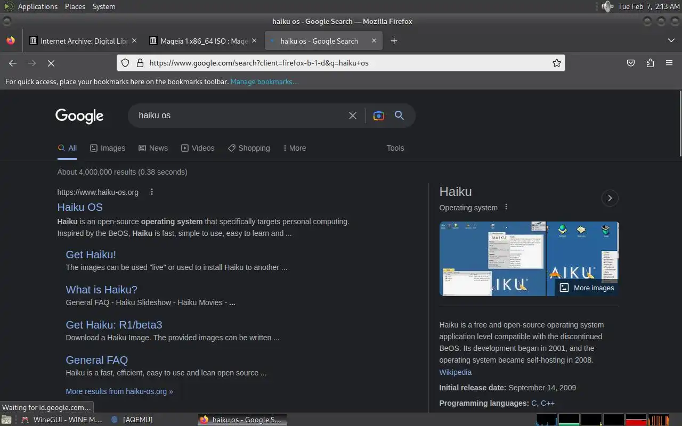Open Firefox hamburger application menu
The image size is (682, 426).
[x=669, y=63]
